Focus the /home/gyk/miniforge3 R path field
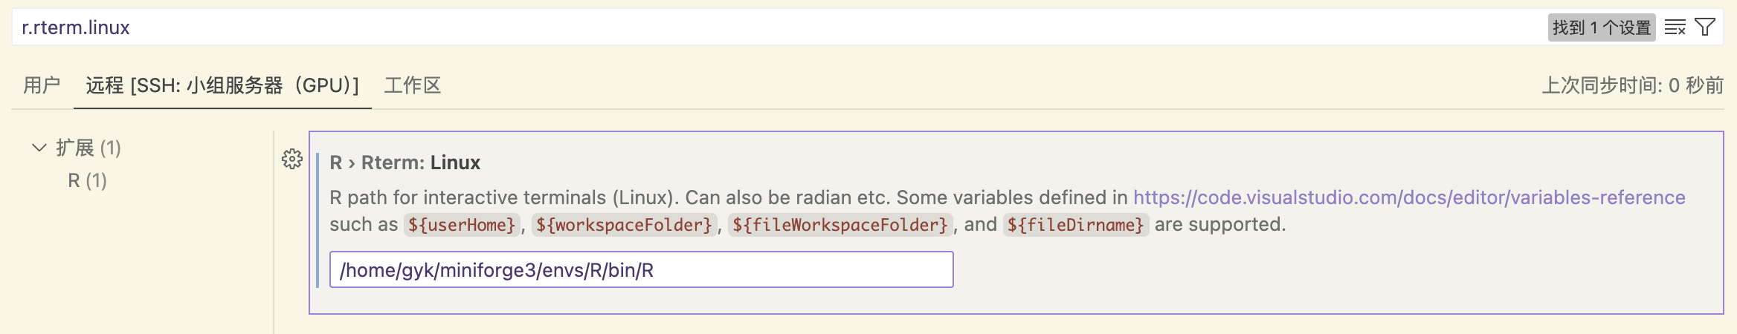 641,269
